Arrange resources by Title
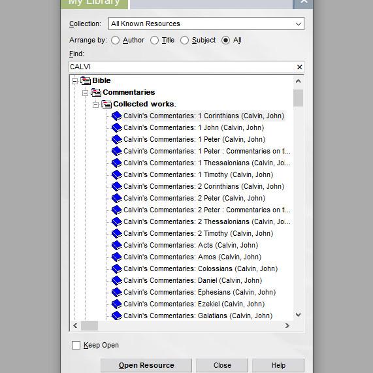The image size is (373, 373). [154, 41]
